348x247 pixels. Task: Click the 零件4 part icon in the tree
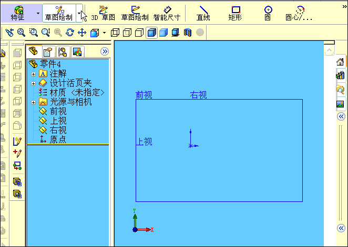click(x=33, y=64)
